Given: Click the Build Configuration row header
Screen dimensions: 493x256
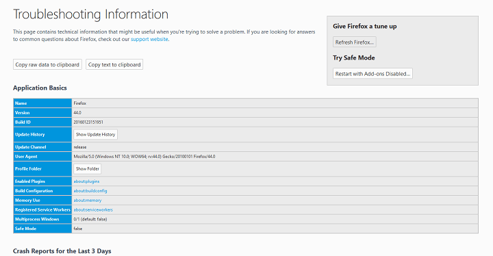Looking at the screenshot, I should 42,191.
